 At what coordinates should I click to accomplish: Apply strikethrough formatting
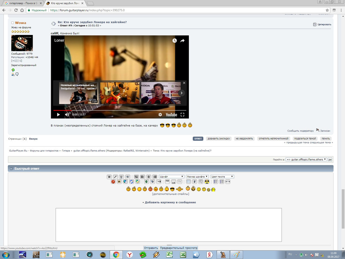click(x=128, y=177)
